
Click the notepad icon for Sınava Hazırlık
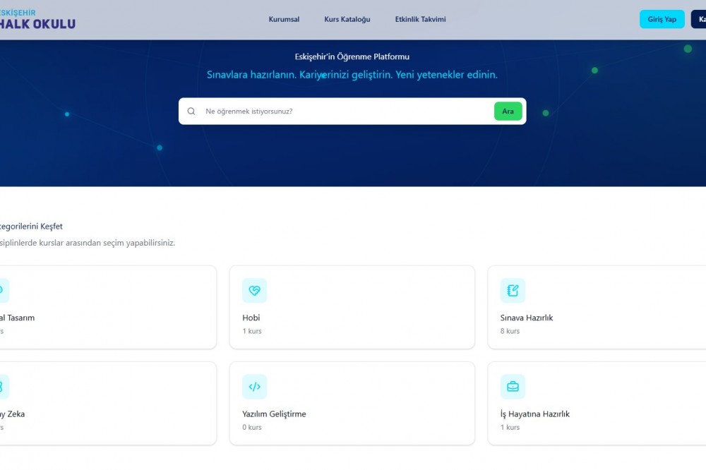[x=513, y=290]
